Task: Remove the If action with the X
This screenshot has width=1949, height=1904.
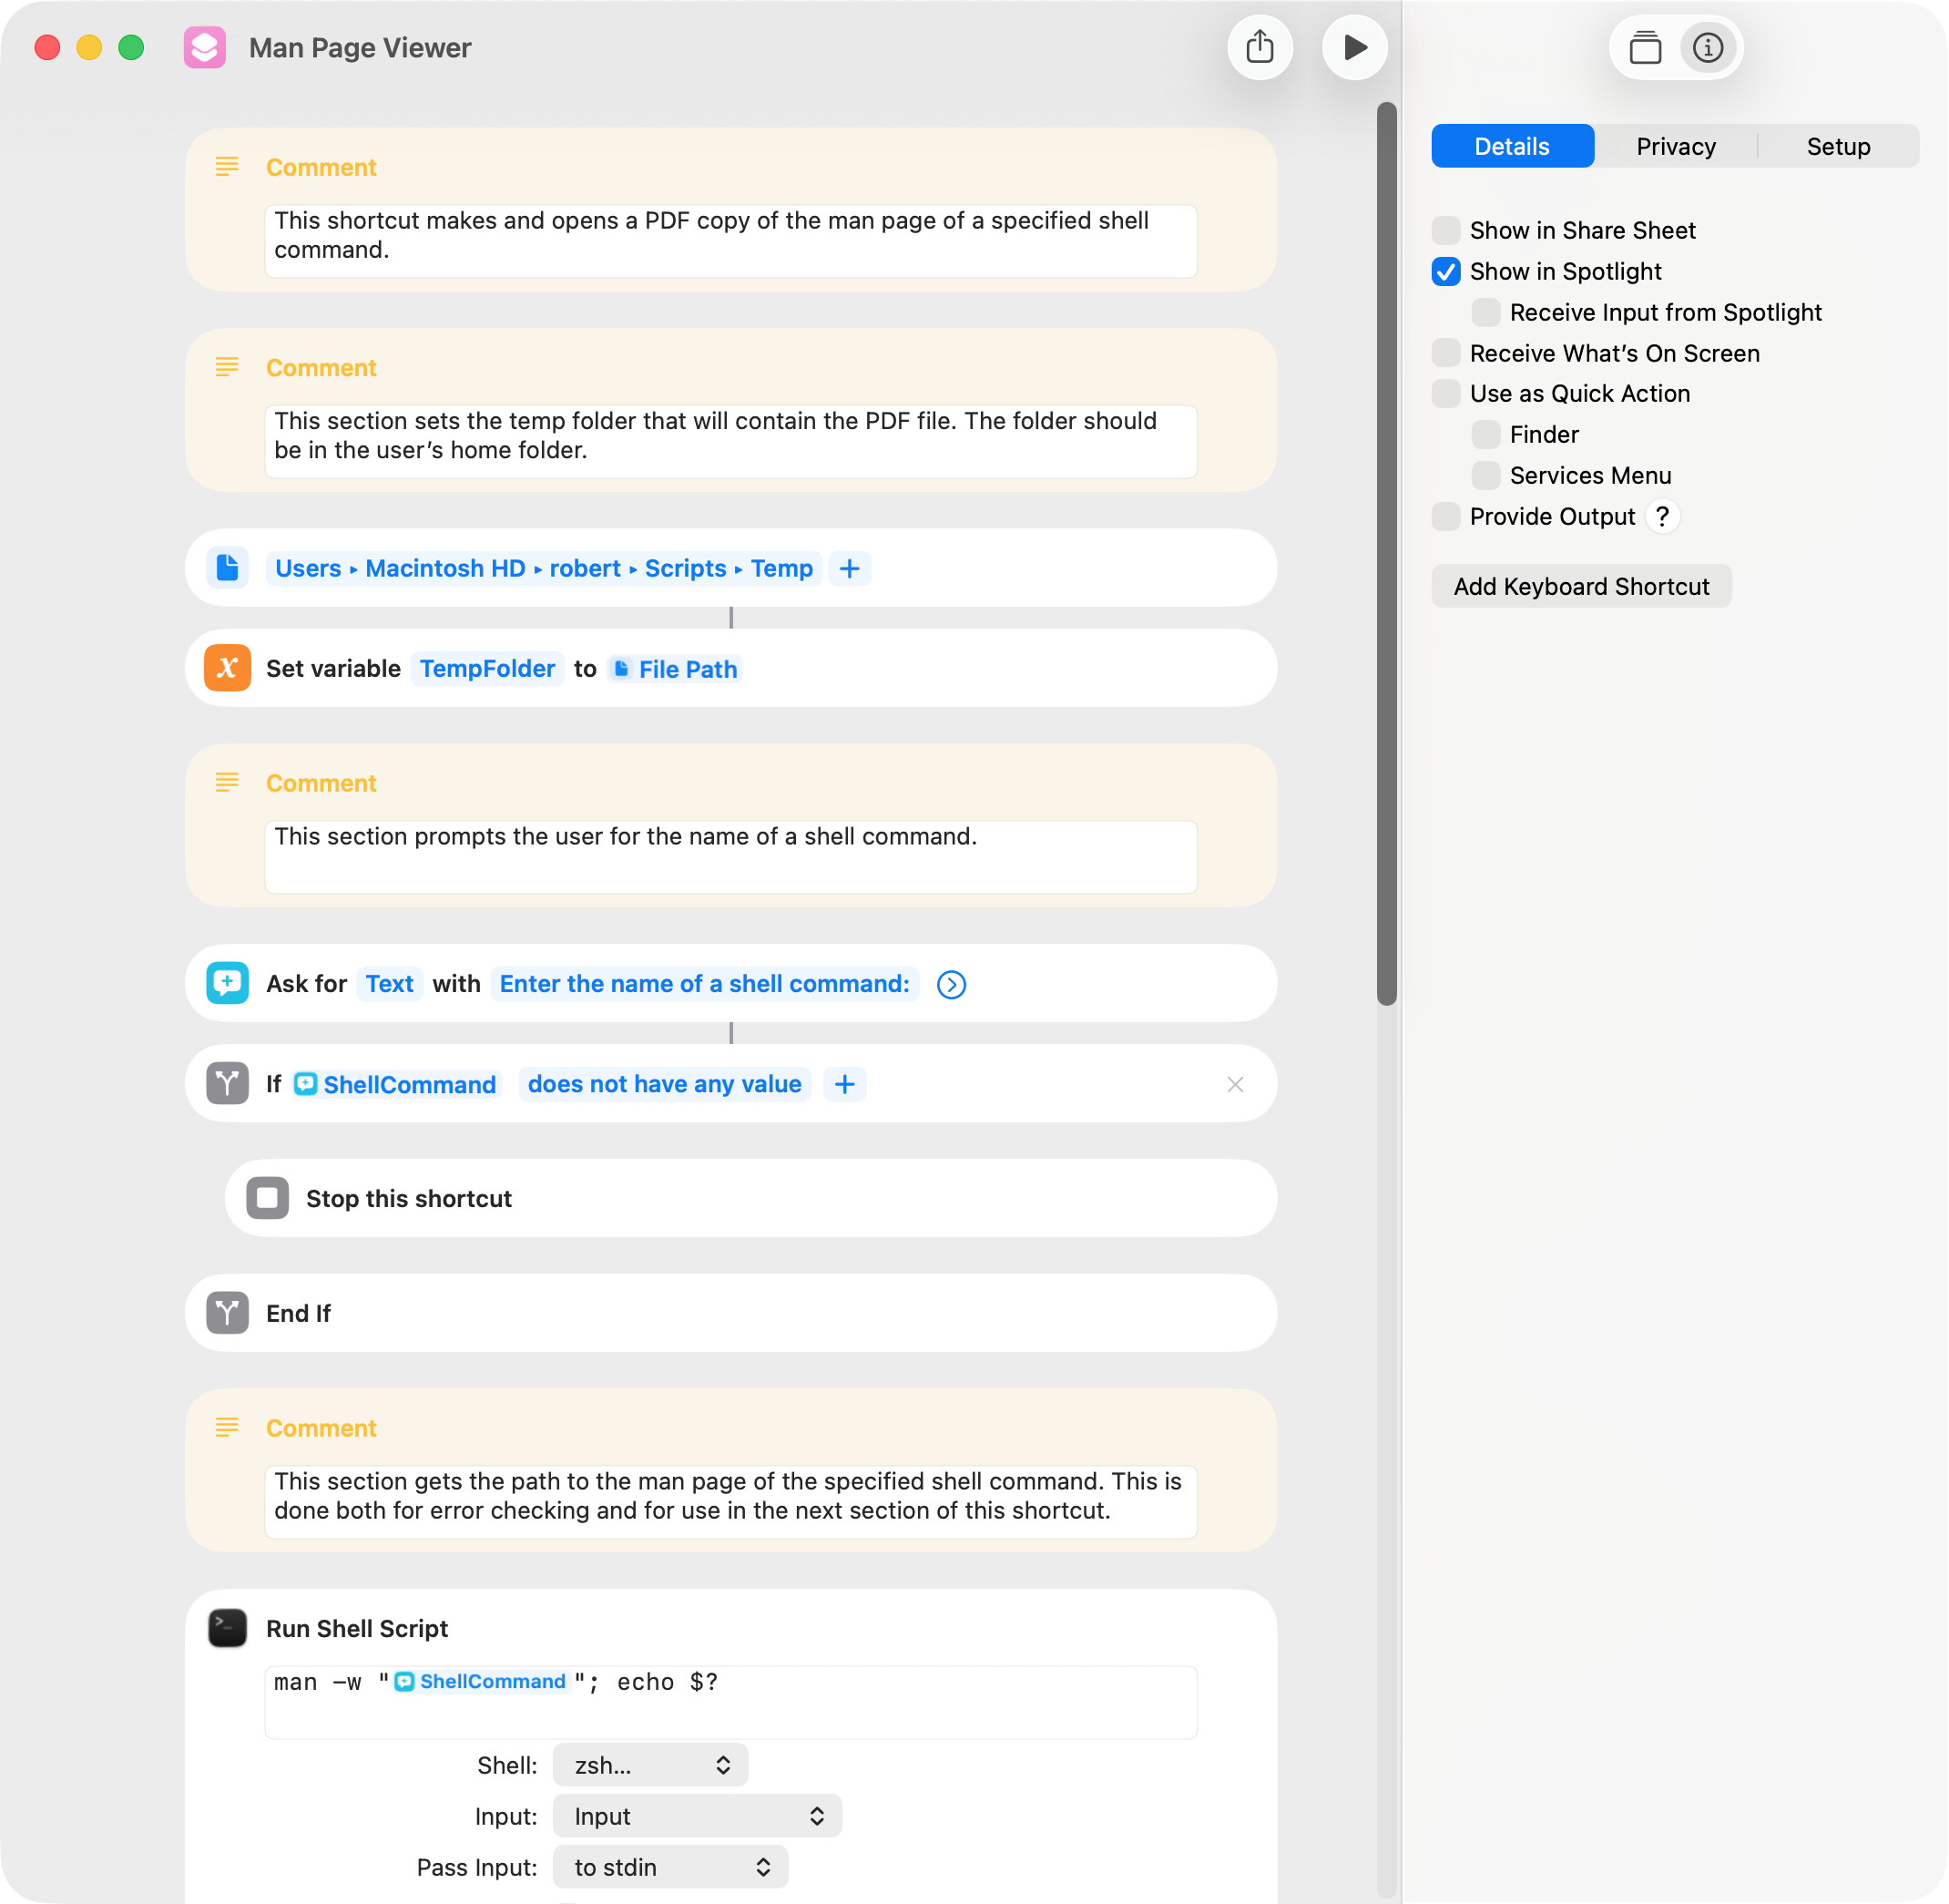Action: (x=1235, y=1084)
